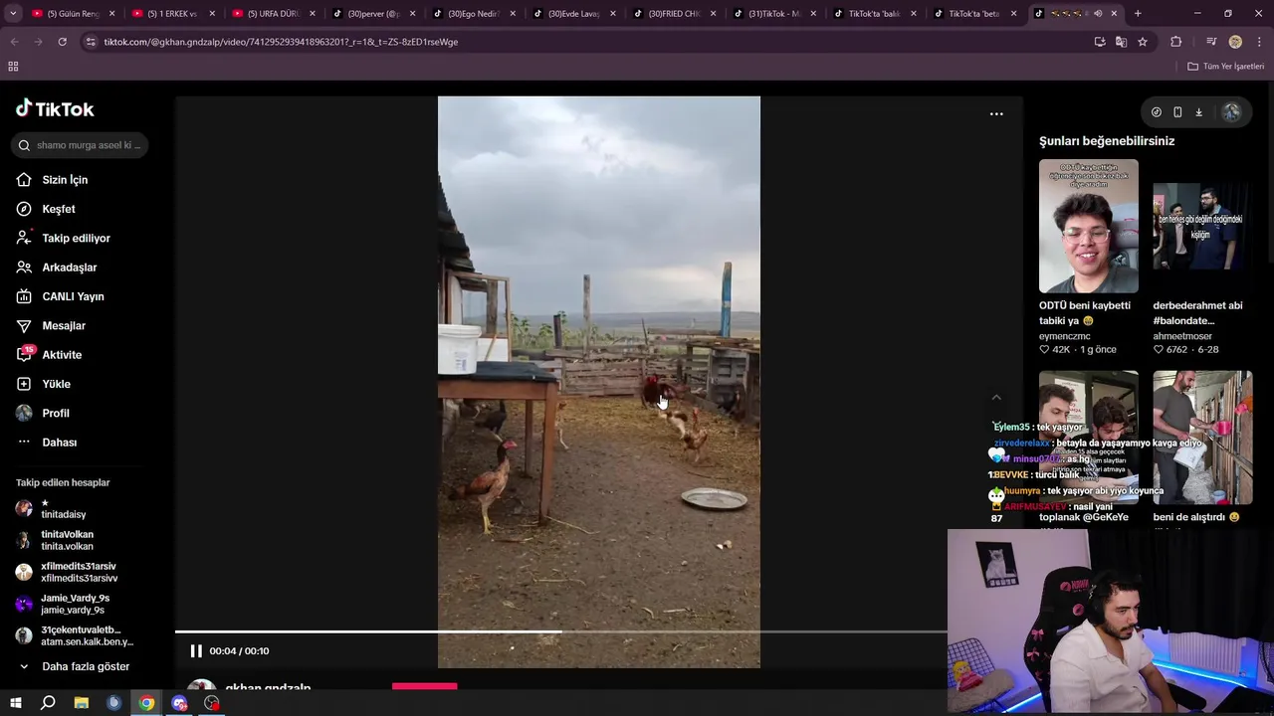Viewport: 1274px width, 716px height.
Task: Open Arkadaşlar section
Action: (x=69, y=268)
